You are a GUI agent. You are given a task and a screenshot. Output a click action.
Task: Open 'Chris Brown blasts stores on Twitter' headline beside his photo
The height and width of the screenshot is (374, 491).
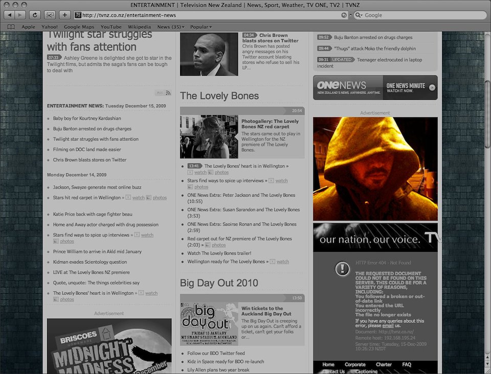[270, 38]
